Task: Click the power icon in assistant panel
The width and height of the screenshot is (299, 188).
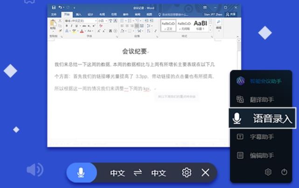Action: tap(284, 172)
